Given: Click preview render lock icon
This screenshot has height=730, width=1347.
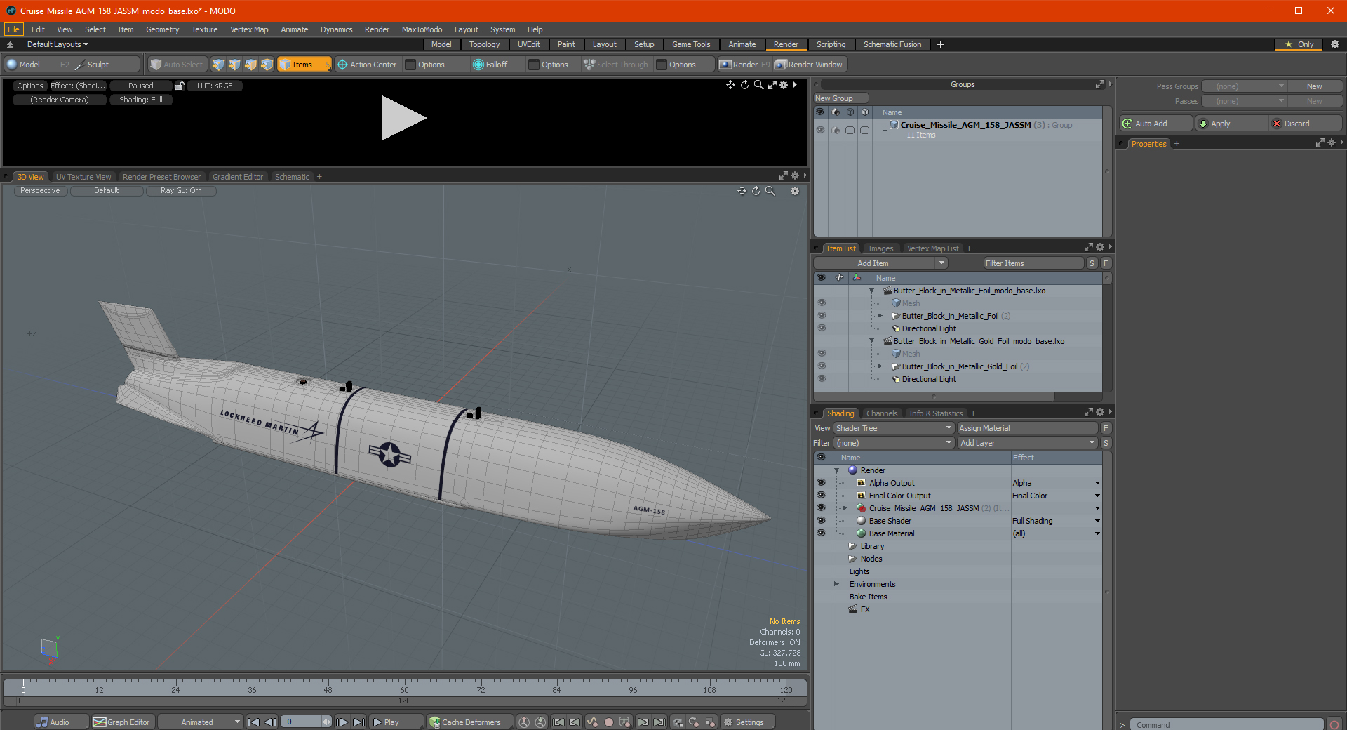Looking at the screenshot, I should [x=180, y=86].
